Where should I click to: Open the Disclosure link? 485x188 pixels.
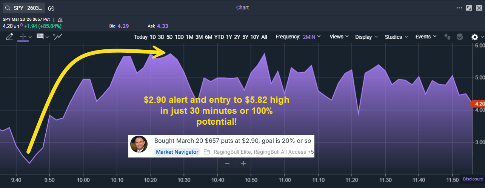tap(473, 179)
